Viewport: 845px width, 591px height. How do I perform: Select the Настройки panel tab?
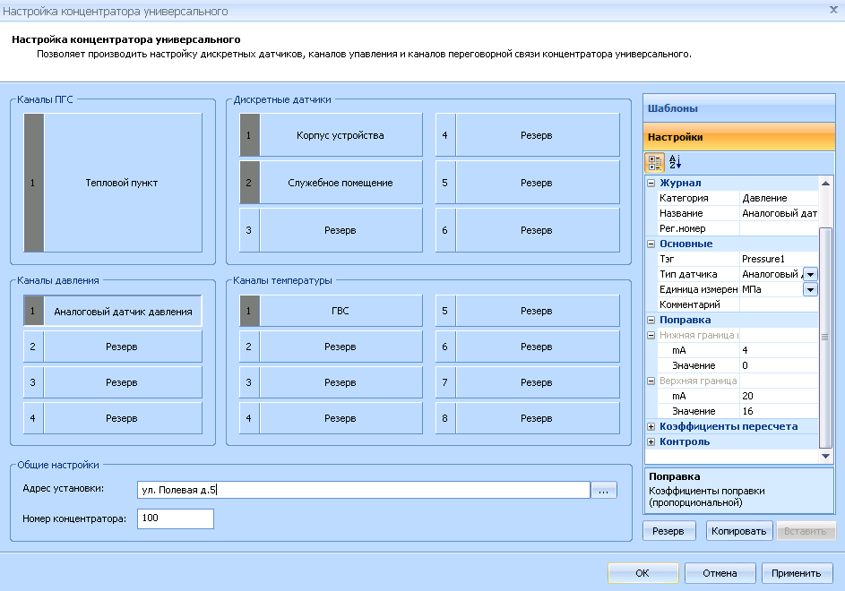coord(738,137)
